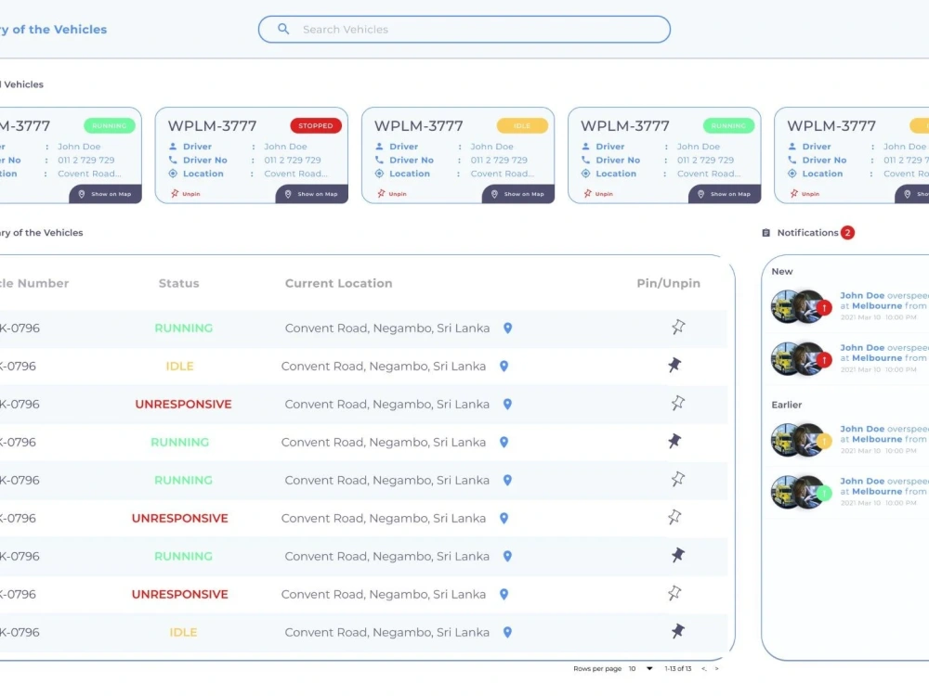This screenshot has width=929, height=696.
Task: Toggle filled pin in the fourth table row
Action: (674, 441)
